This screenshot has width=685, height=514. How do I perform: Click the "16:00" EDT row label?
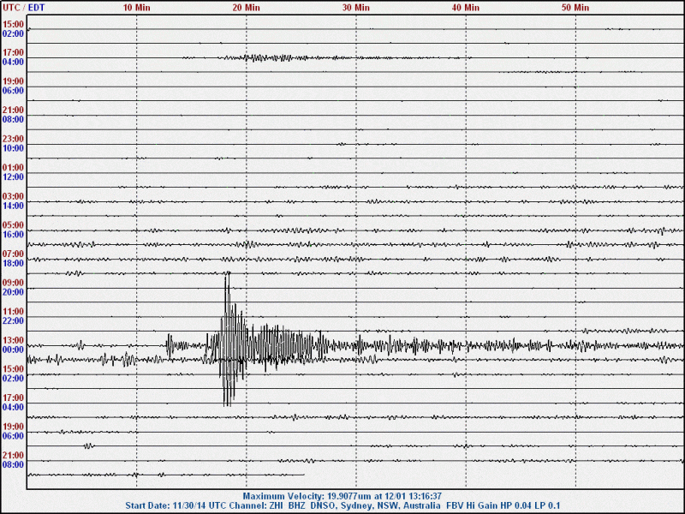tap(13, 235)
